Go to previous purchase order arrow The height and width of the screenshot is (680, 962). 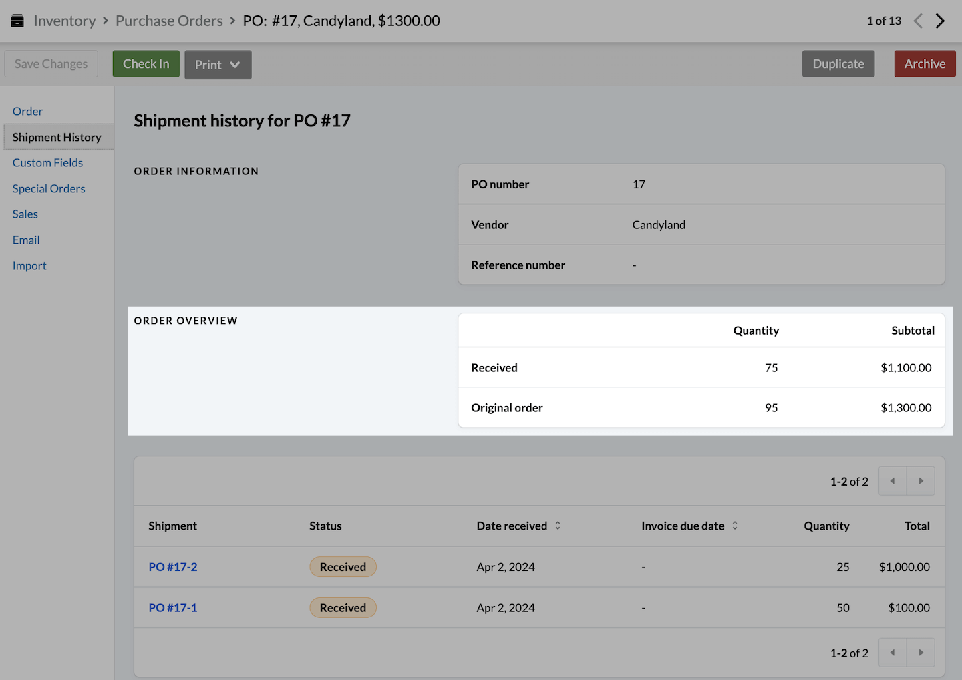(x=918, y=21)
